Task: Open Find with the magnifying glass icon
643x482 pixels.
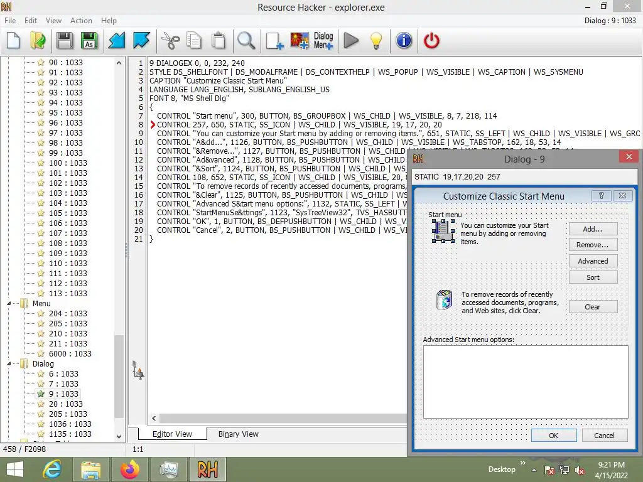Action: coord(246,41)
